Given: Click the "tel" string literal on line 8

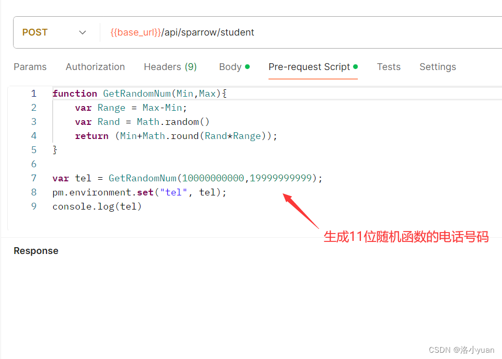Looking at the screenshot, I should point(173,192).
